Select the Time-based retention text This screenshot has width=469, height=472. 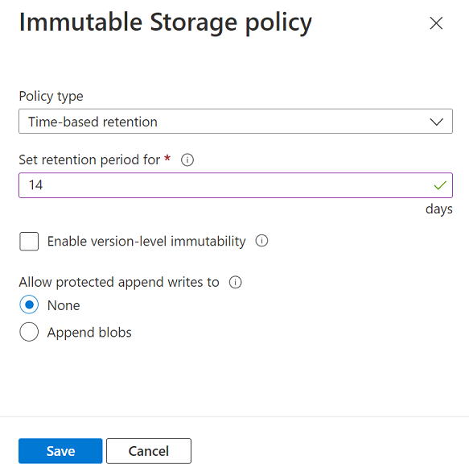pos(93,122)
